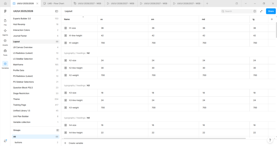Select the Layout collection
This screenshot has width=277, height=146.
[x=36, y=41]
